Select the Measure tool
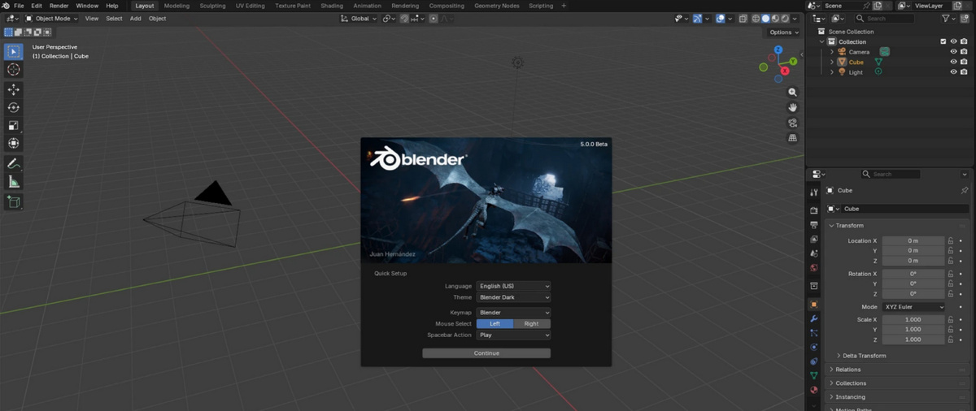Viewport: 976px width, 411px height. [13, 182]
